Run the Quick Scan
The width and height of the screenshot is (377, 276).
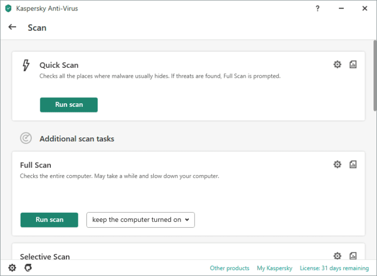pyautogui.click(x=69, y=105)
